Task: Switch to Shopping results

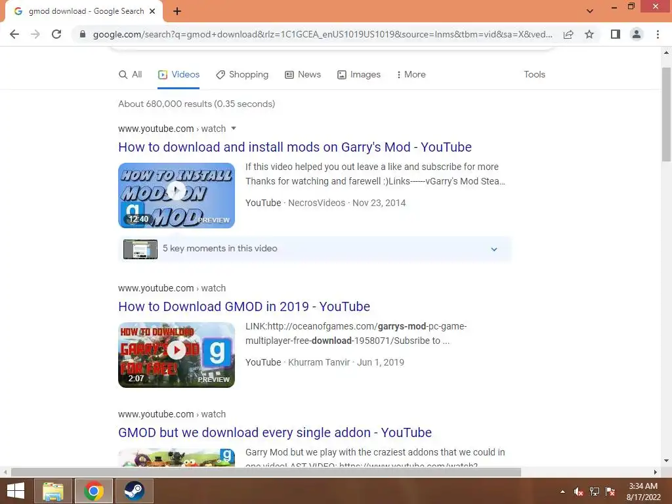Action: click(242, 75)
